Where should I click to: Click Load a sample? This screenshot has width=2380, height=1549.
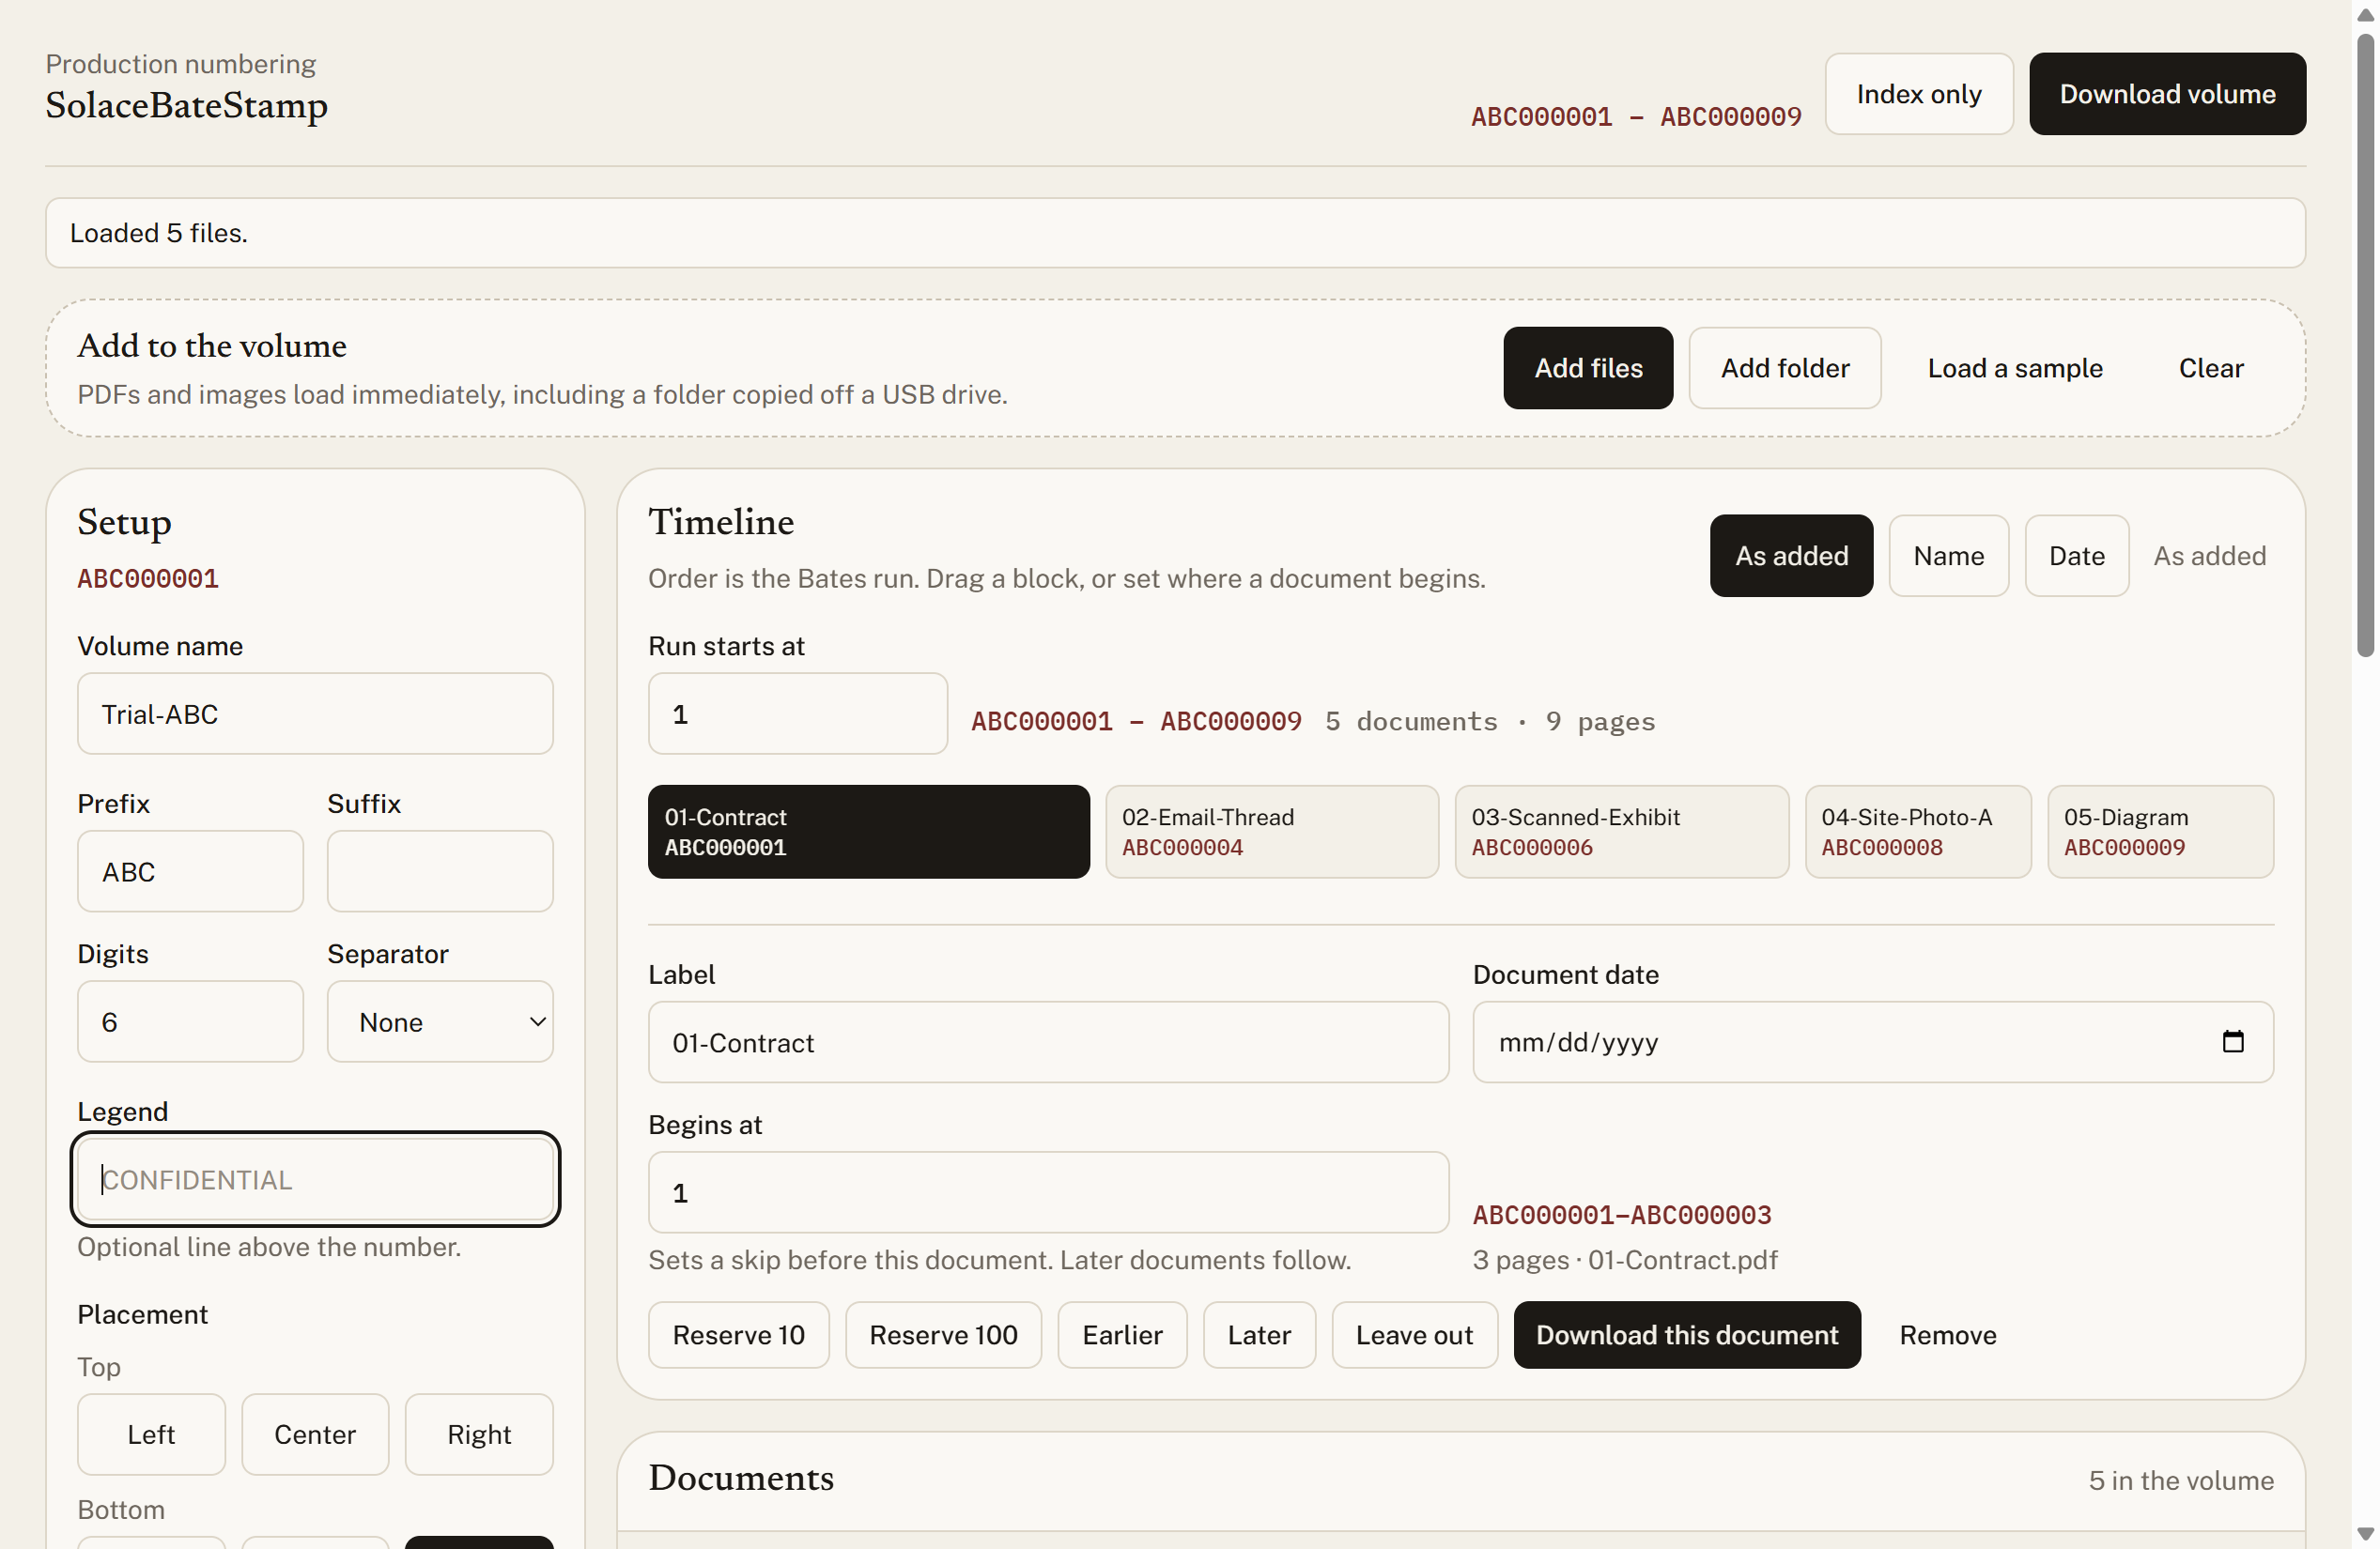2014,368
